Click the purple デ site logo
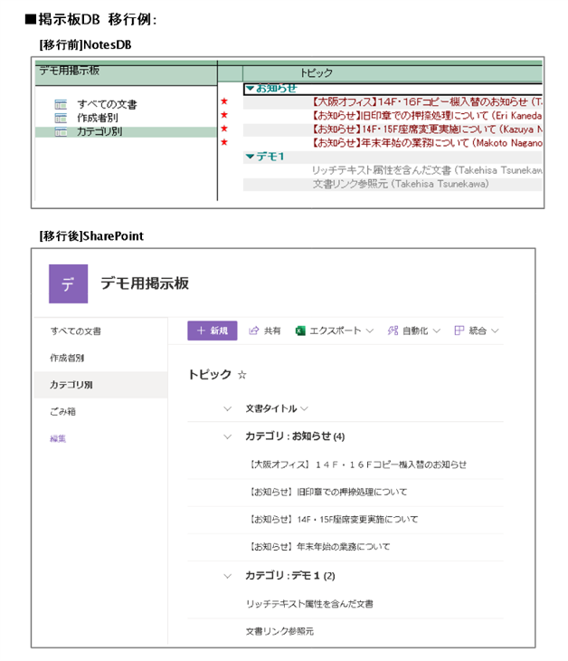568x661 pixels. [x=68, y=283]
